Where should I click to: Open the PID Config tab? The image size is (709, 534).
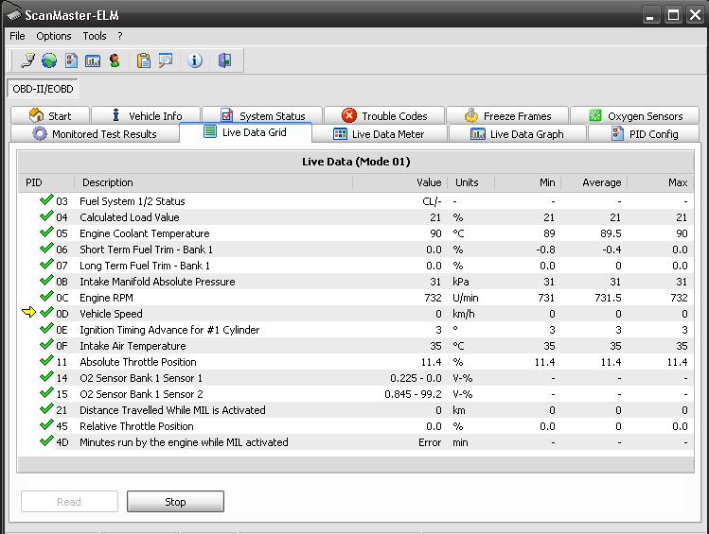tap(644, 134)
